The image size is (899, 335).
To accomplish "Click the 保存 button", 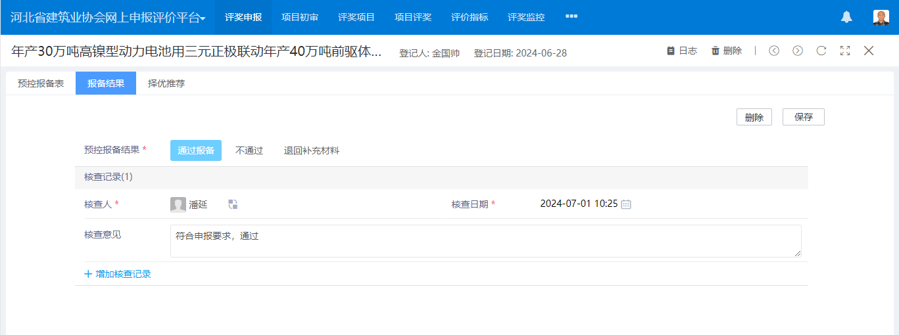I will tap(803, 117).
